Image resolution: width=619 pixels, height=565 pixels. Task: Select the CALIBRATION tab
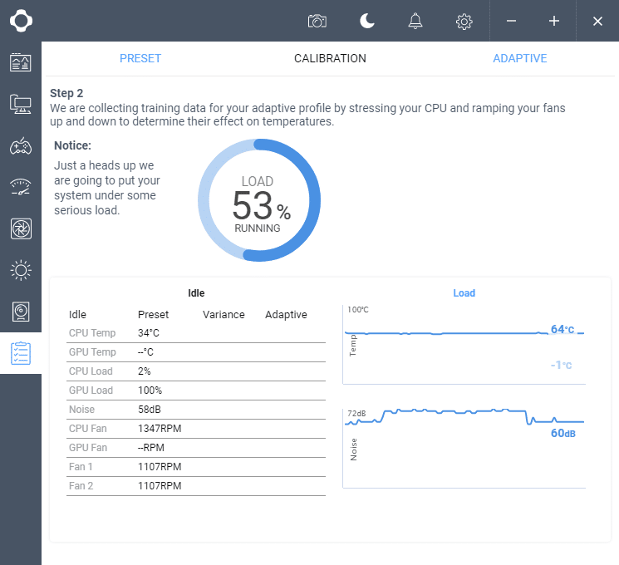point(330,59)
